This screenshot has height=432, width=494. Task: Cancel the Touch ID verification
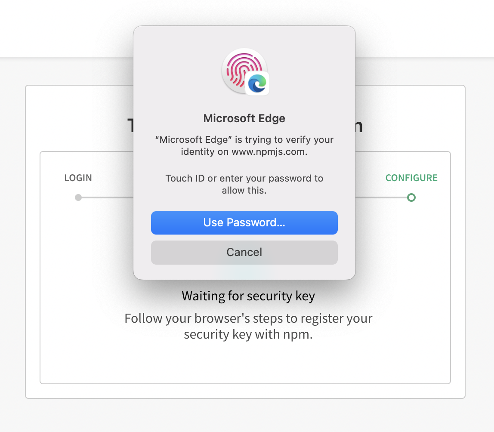tap(244, 252)
